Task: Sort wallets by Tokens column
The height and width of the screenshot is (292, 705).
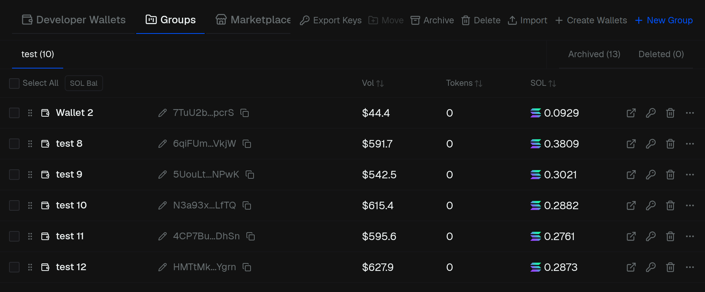Action: [464, 83]
